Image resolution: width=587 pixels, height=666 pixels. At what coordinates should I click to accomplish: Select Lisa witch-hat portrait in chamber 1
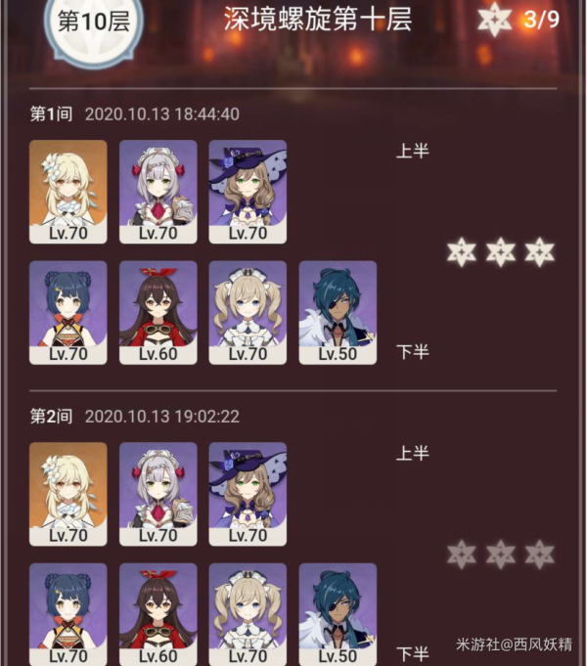(x=248, y=192)
